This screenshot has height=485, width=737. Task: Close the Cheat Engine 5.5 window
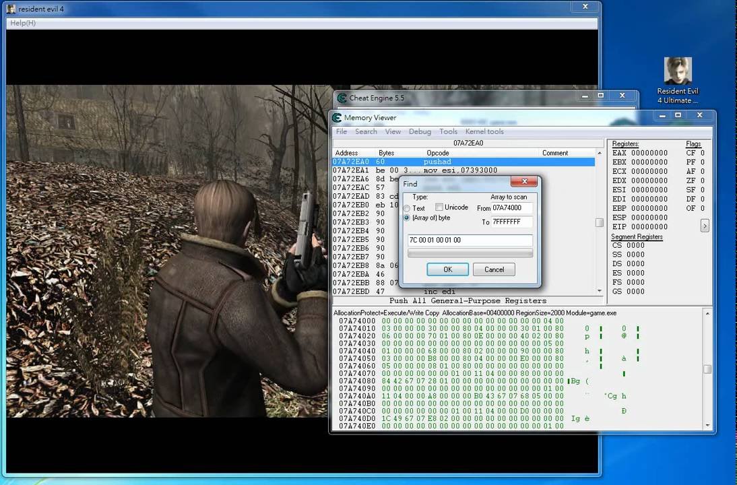click(622, 96)
